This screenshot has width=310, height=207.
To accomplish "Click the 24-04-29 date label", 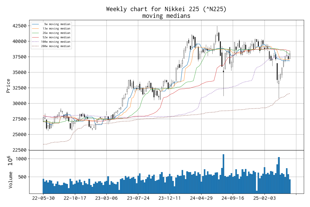I will click(202, 198).
